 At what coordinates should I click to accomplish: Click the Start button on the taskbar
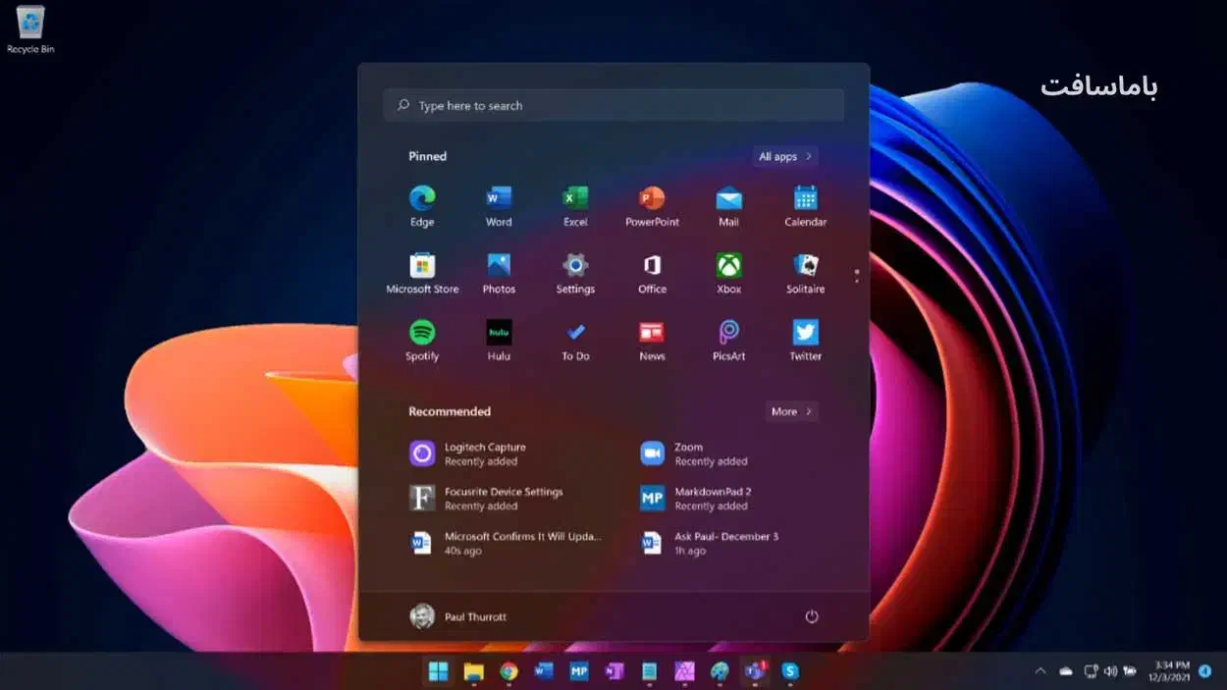coord(438,671)
